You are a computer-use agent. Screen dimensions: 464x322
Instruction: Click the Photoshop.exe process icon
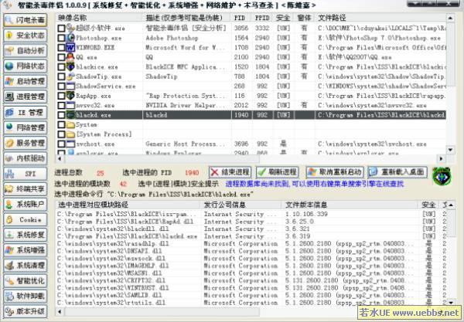coord(70,38)
